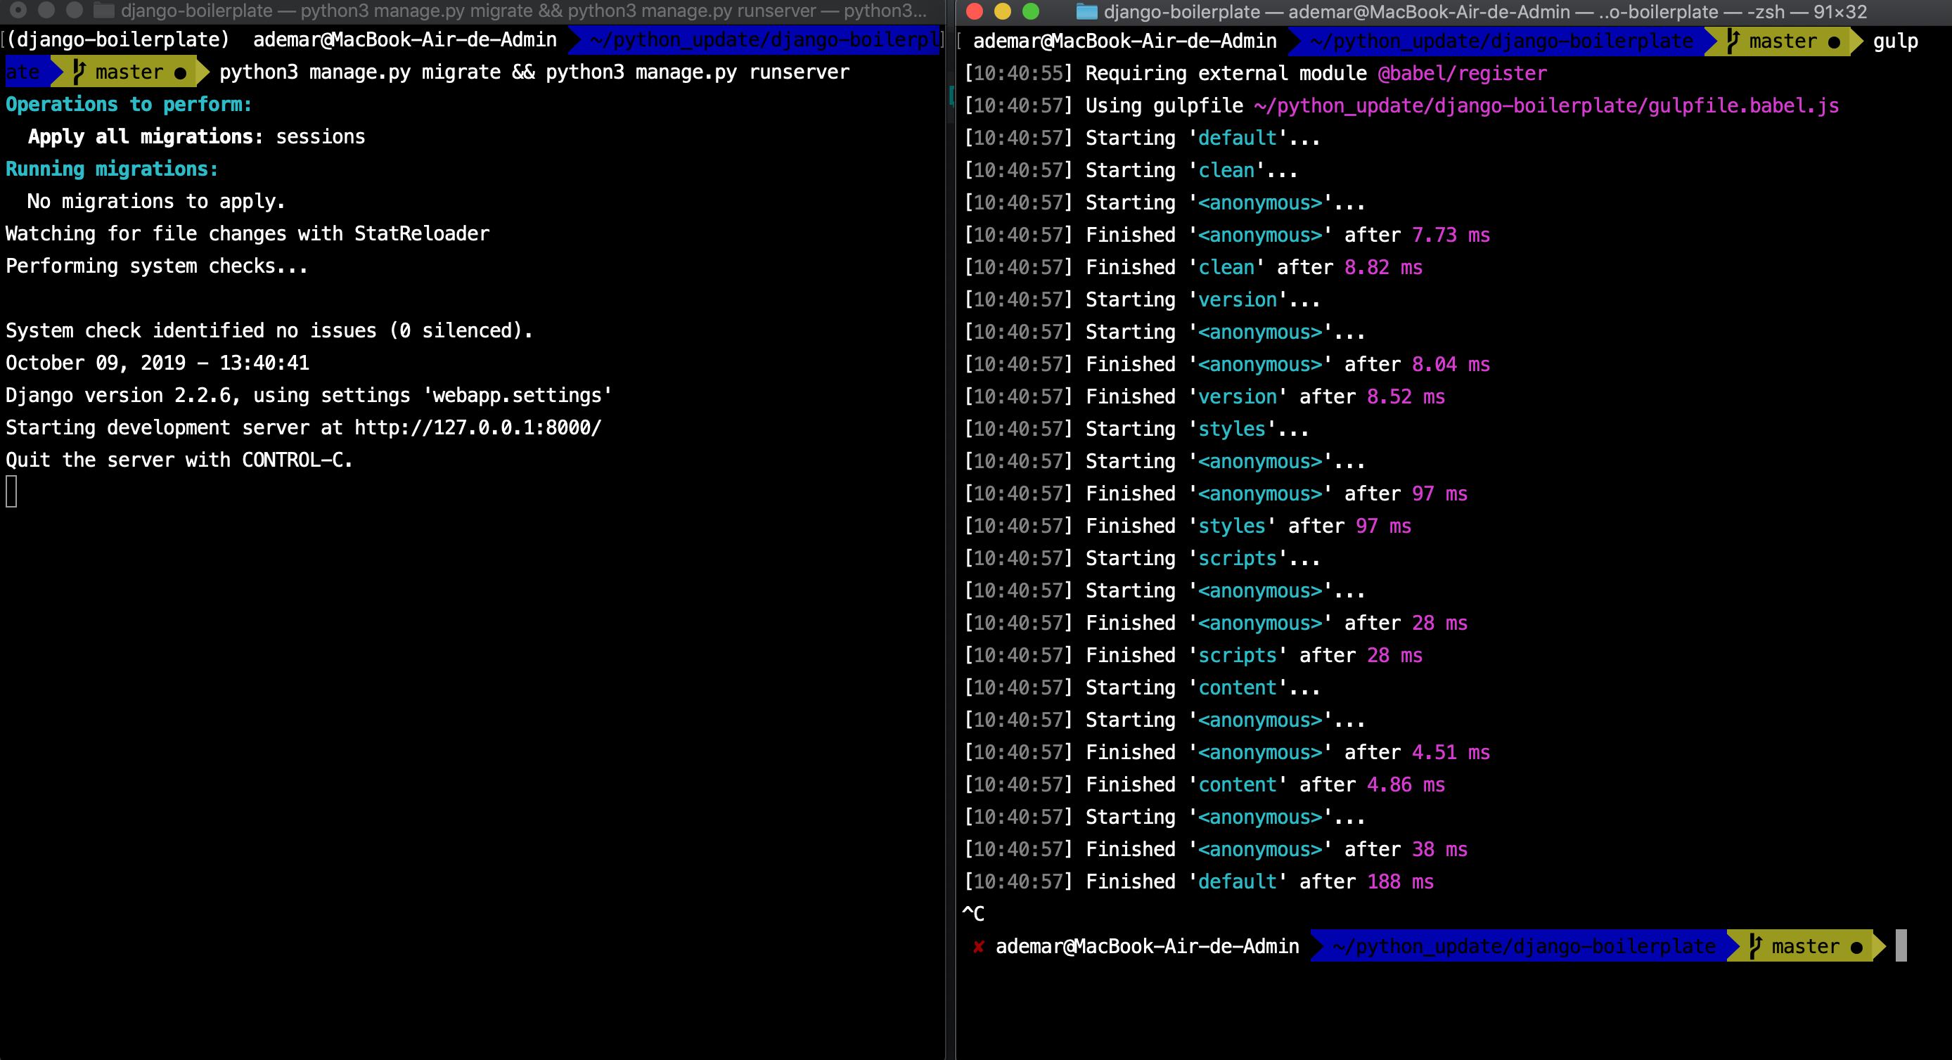Click "Finished 'scripts' after 28 ms" line
Screen dimensions: 1952x1060
coord(1193,655)
